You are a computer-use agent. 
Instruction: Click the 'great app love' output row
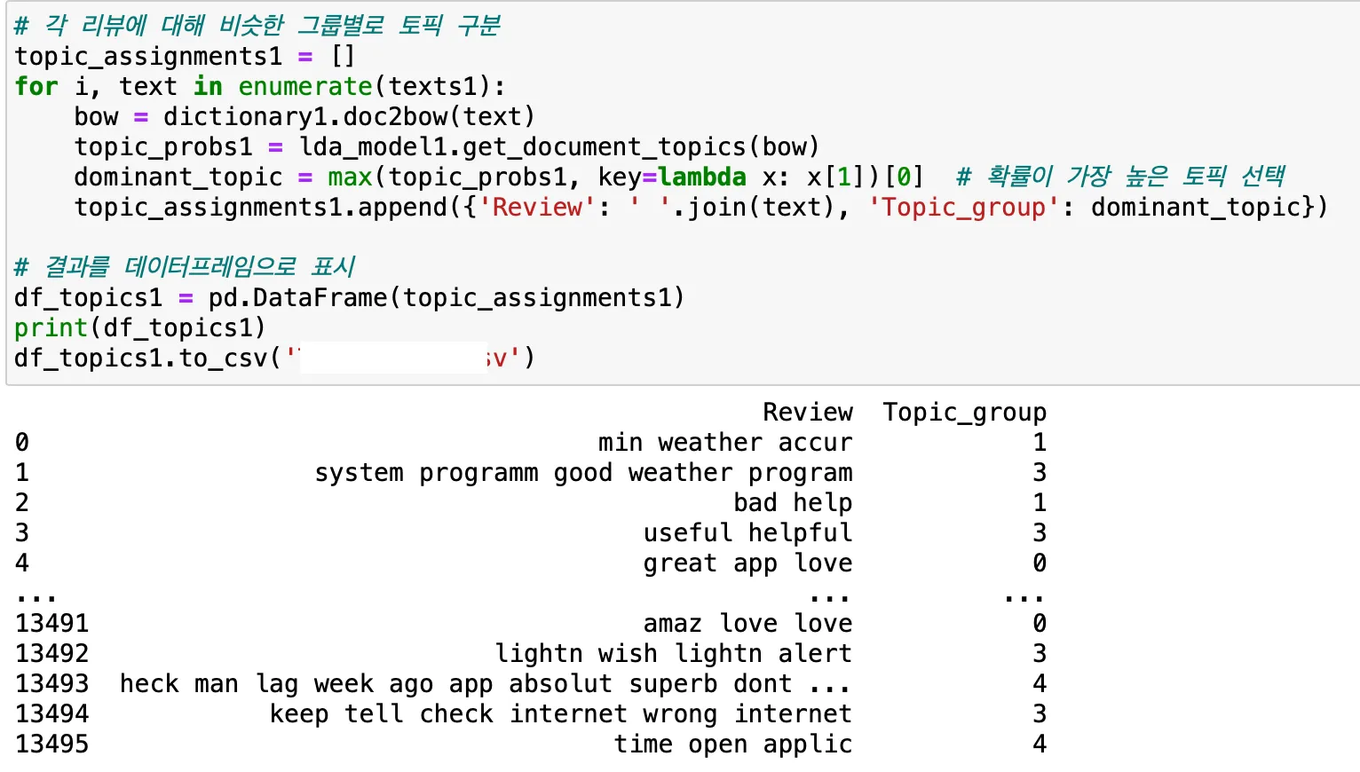(x=747, y=563)
